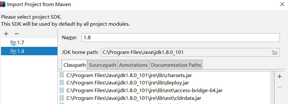Select the cldrdata.jar classpath entry
This screenshot has width=288, height=104.
134,98
